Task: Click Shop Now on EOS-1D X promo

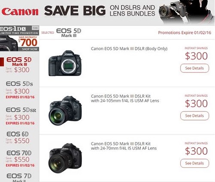Action: [30, 49]
